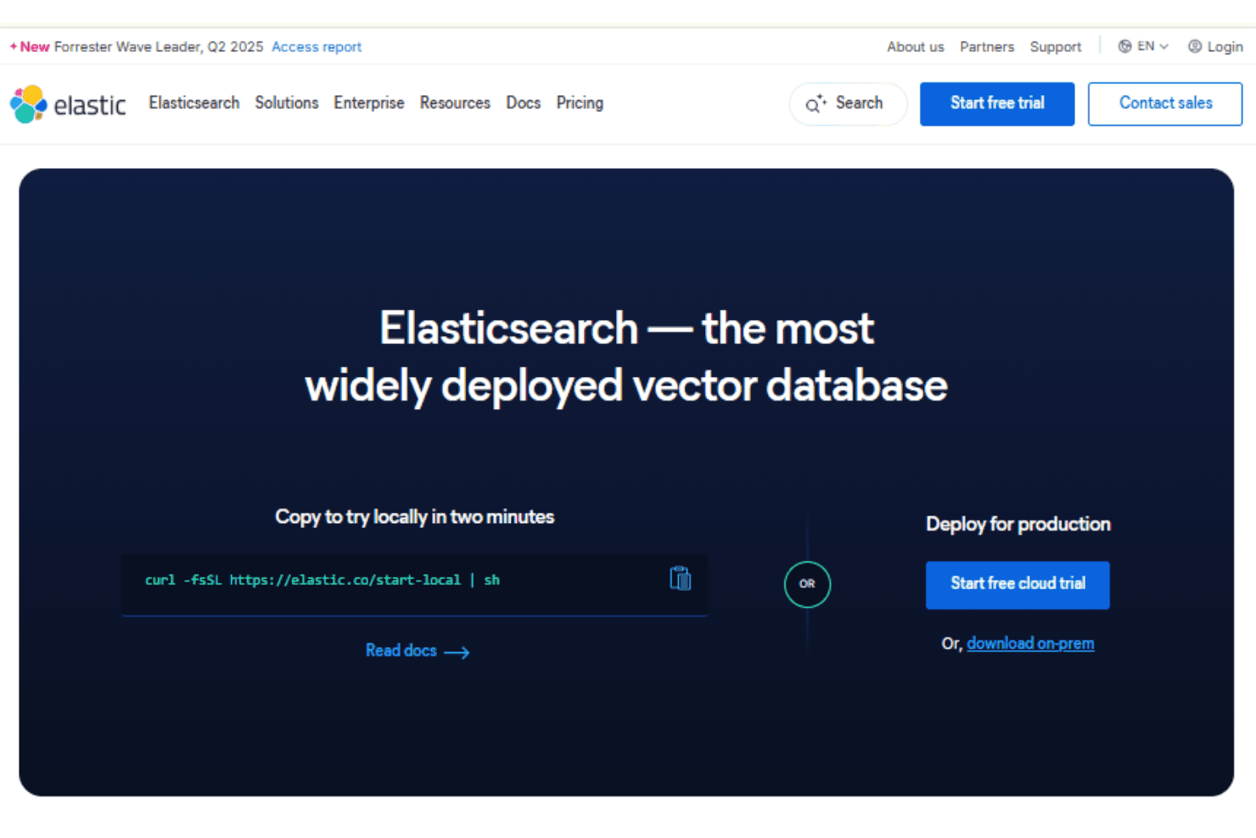
Task: Click the globe language icon
Action: click(x=1124, y=46)
